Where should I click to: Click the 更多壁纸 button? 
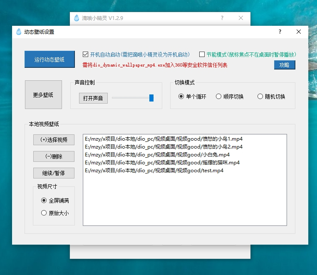click(x=43, y=94)
